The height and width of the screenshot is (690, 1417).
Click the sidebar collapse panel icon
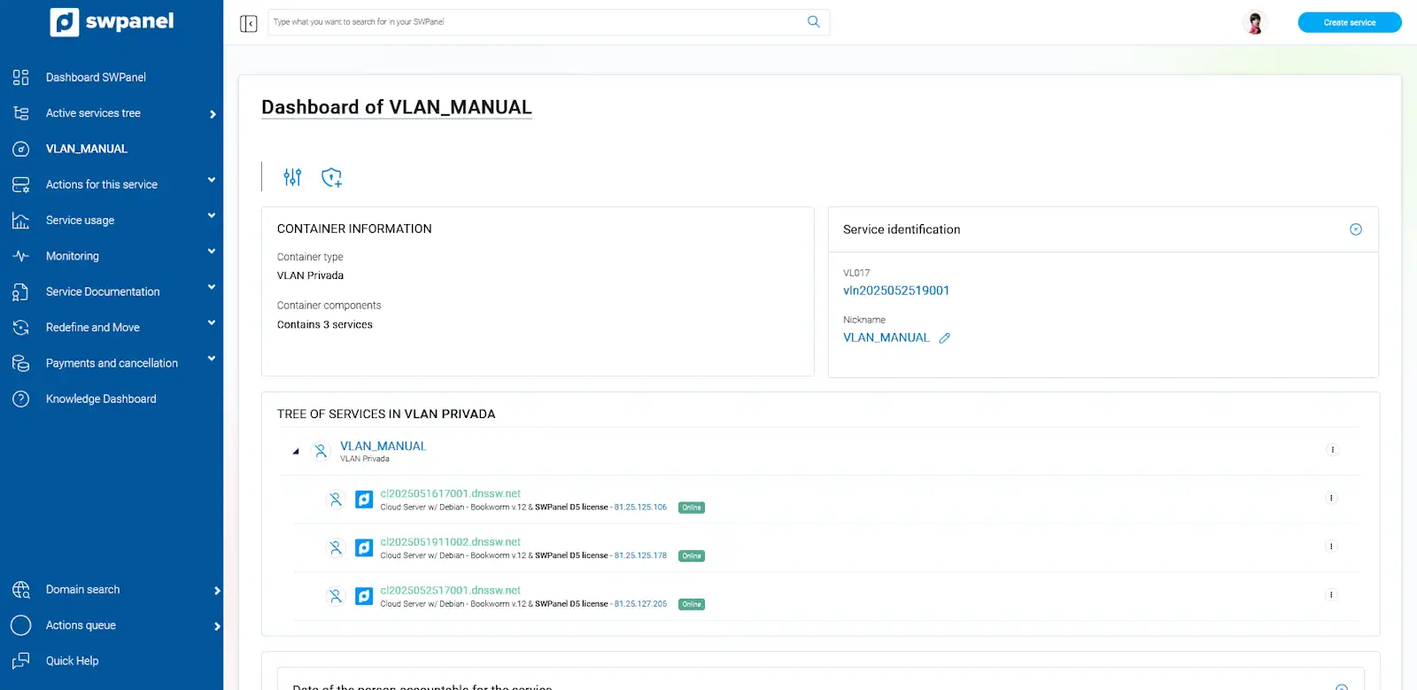point(249,23)
